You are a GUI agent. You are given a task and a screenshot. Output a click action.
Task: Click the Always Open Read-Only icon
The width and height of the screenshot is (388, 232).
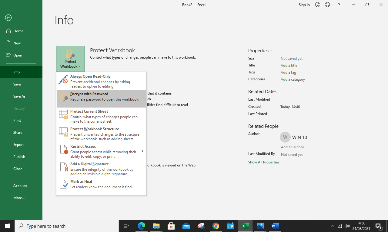[63, 79]
